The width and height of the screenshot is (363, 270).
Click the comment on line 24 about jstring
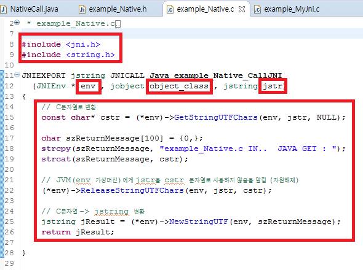(x=93, y=211)
